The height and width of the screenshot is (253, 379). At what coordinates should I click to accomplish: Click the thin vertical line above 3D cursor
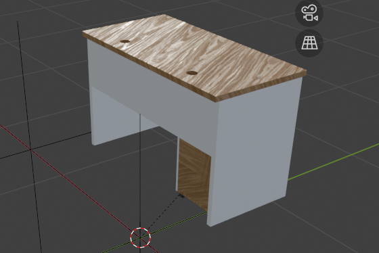(x=140, y=169)
